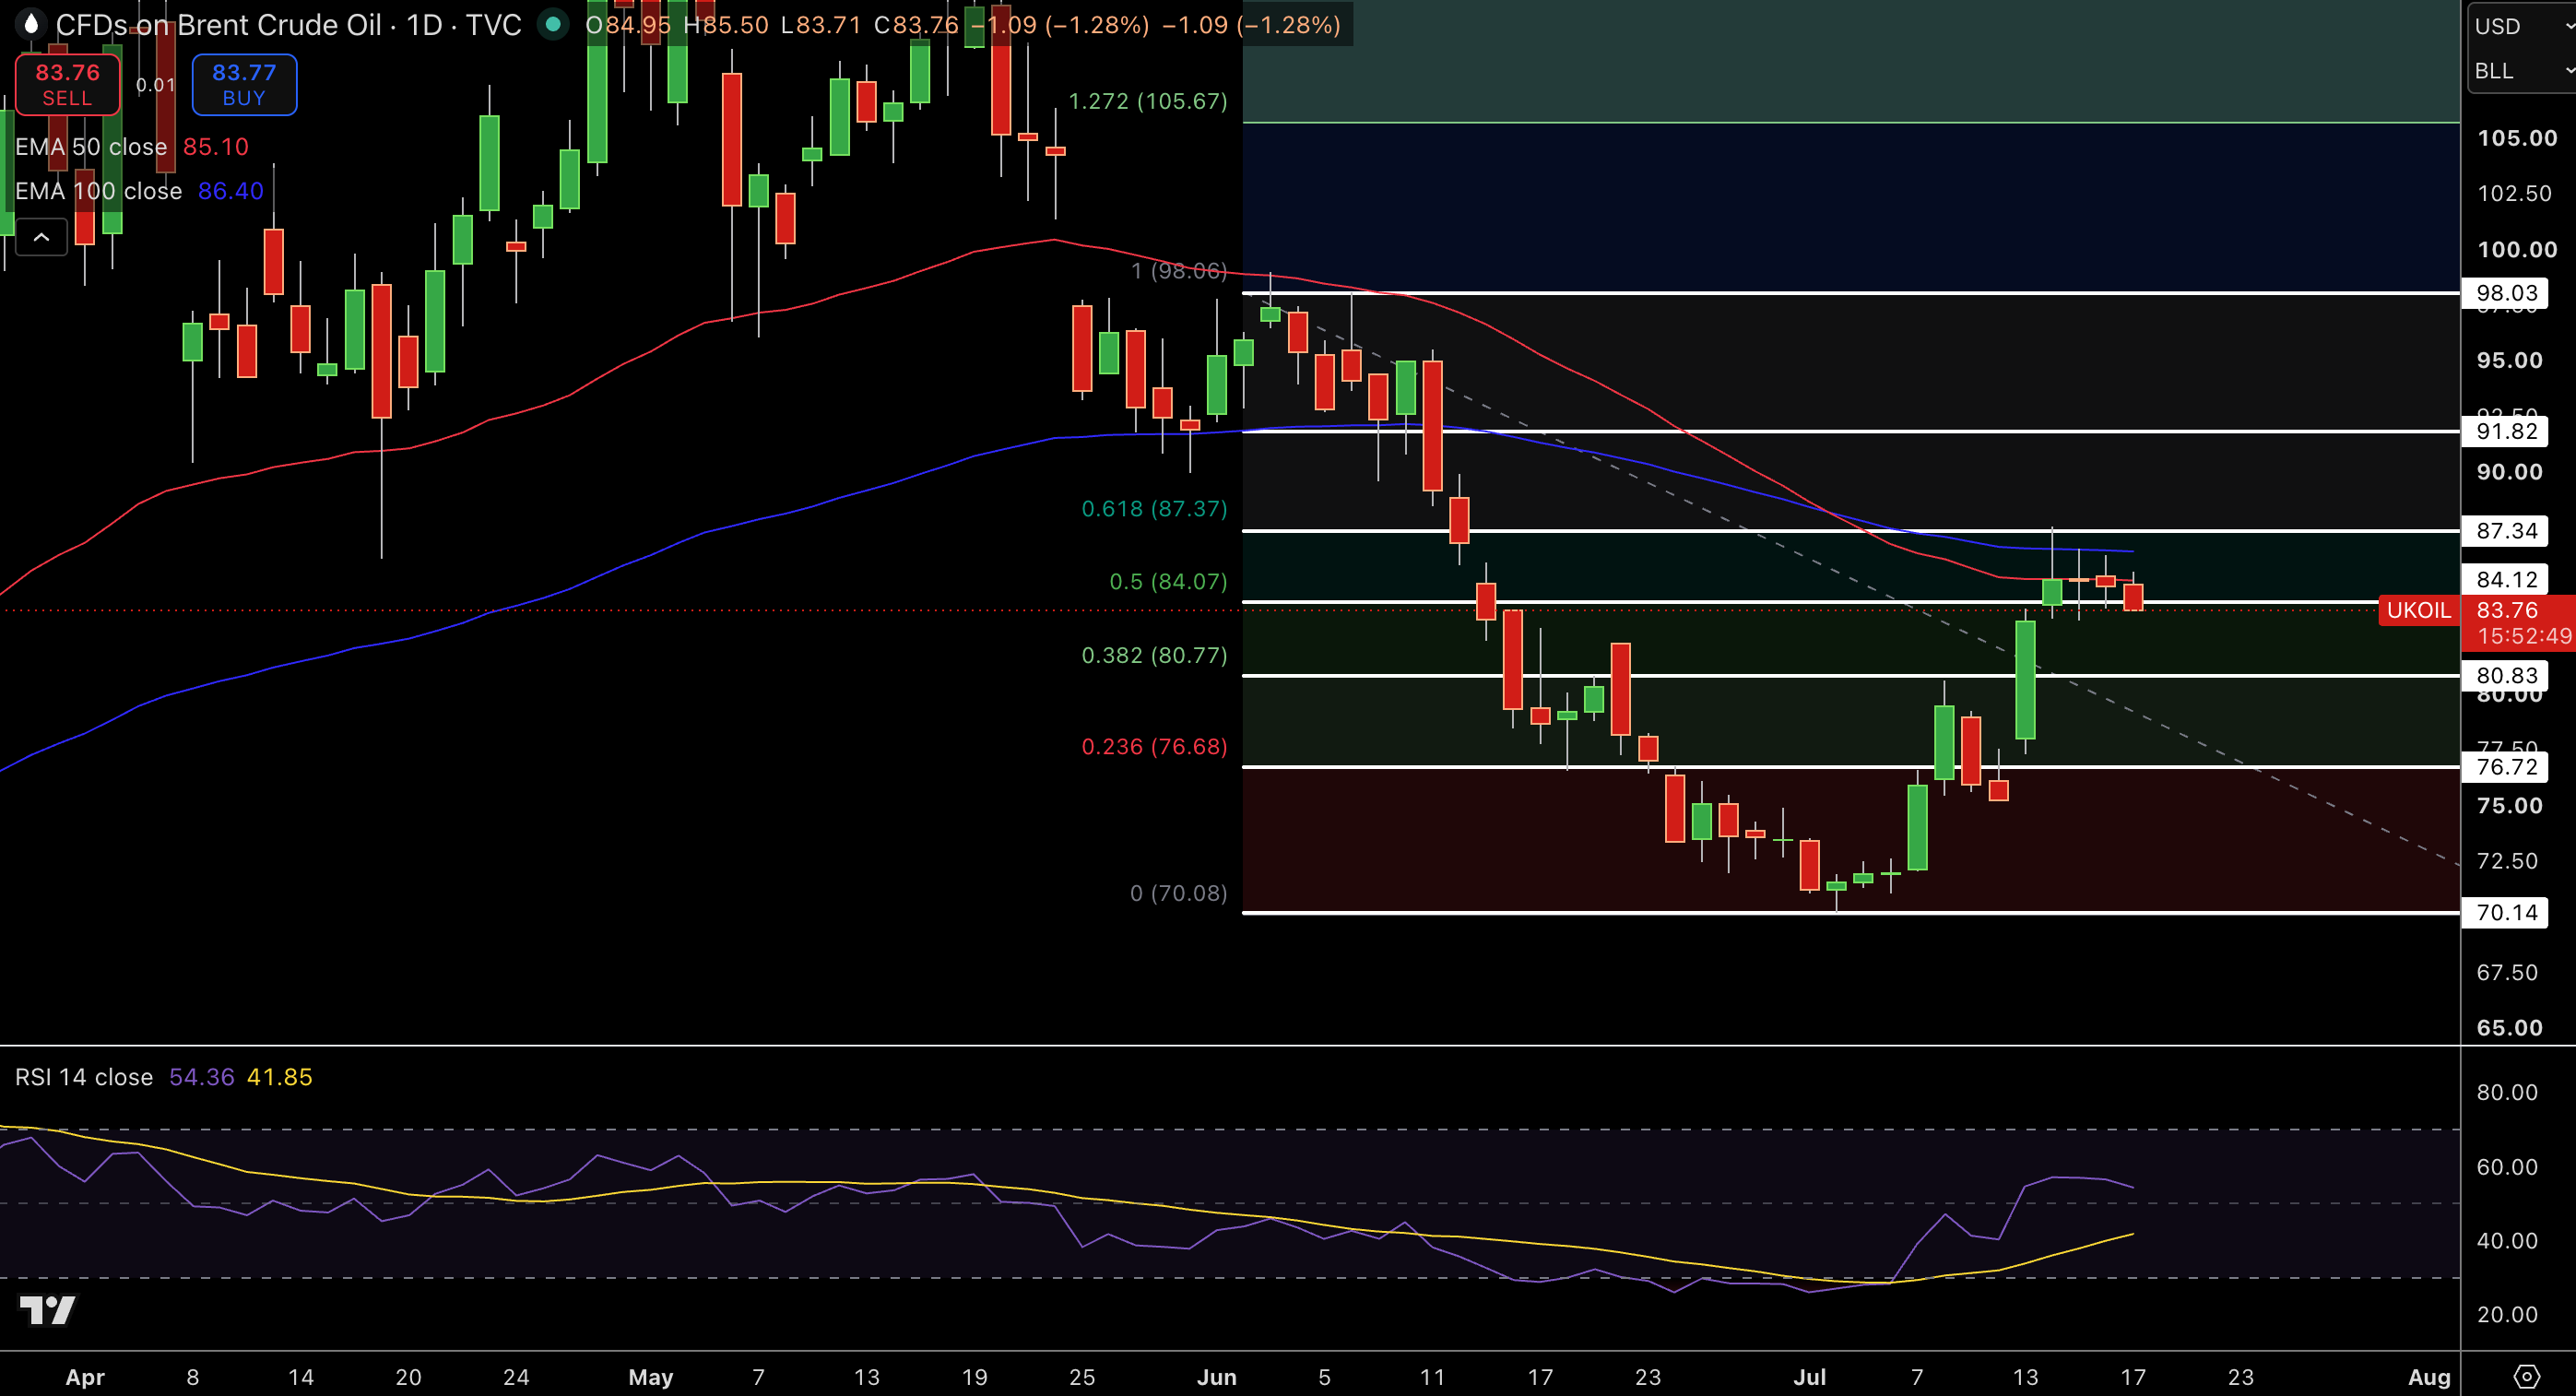Click the RSI moving average value 41.85
This screenshot has width=2576, height=1396.
pyautogui.click(x=279, y=1077)
